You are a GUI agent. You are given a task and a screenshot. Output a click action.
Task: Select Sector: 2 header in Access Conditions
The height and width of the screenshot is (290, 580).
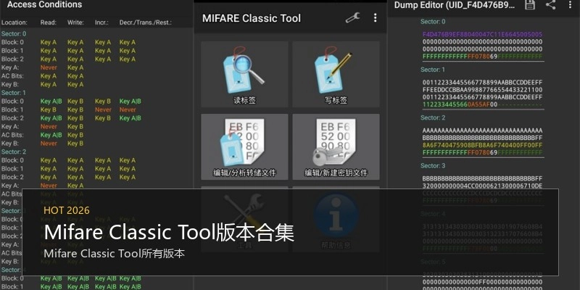(x=14, y=152)
